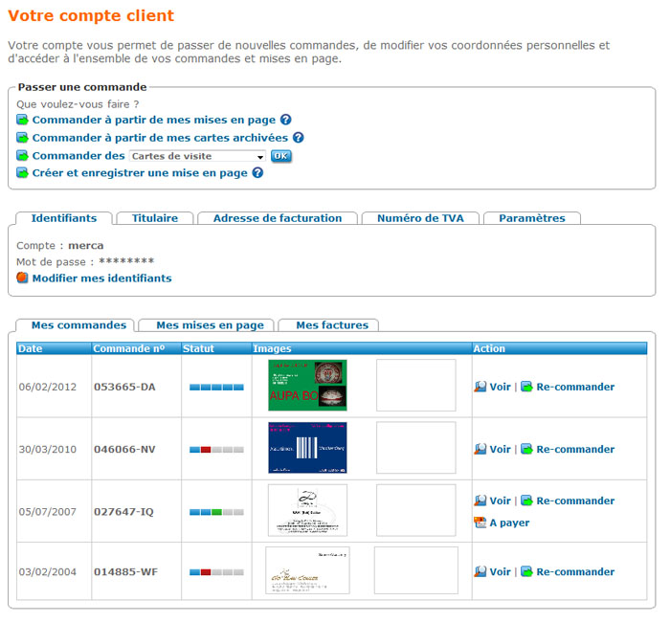The width and height of the screenshot is (670, 623).
Task: Click help icon beside 'Créer et enregistrer une mise en page'
Action: (x=257, y=173)
